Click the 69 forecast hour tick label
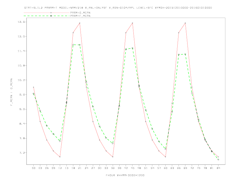 [x=185, y=168]
